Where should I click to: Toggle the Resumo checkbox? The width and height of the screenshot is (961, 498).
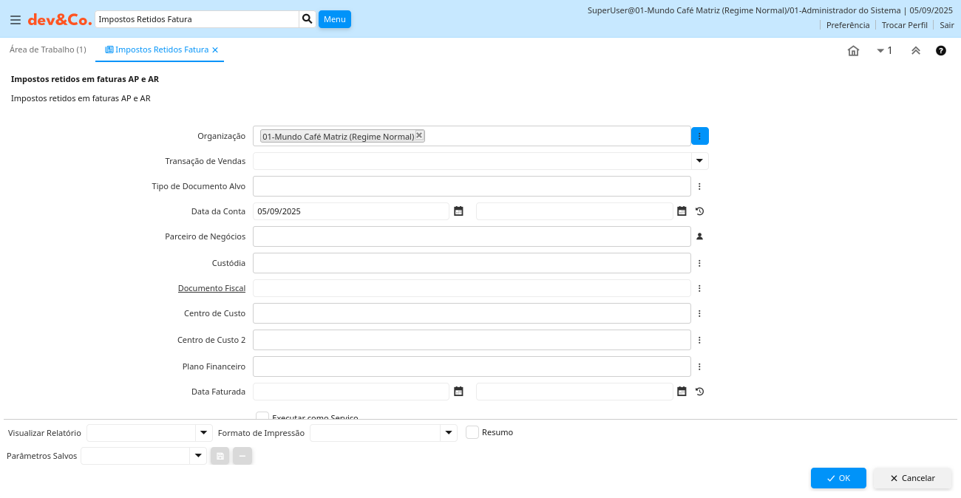click(472, 432)
